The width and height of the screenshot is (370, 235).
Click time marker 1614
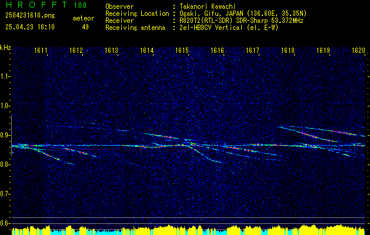pos(146,50)
